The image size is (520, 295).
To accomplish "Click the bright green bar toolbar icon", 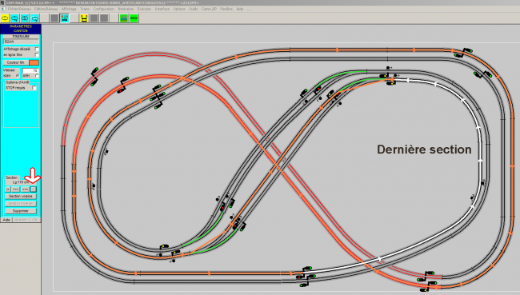I will [x=134, y=18].
